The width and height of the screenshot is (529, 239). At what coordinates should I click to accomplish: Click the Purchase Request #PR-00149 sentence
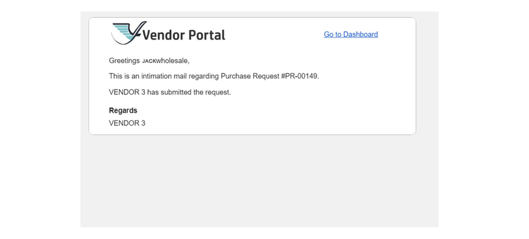click(x=214, y=76)
